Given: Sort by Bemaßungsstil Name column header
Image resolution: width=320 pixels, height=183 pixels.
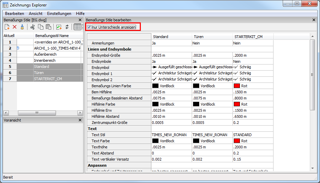Looking at the screenshot, I should 58,36.
